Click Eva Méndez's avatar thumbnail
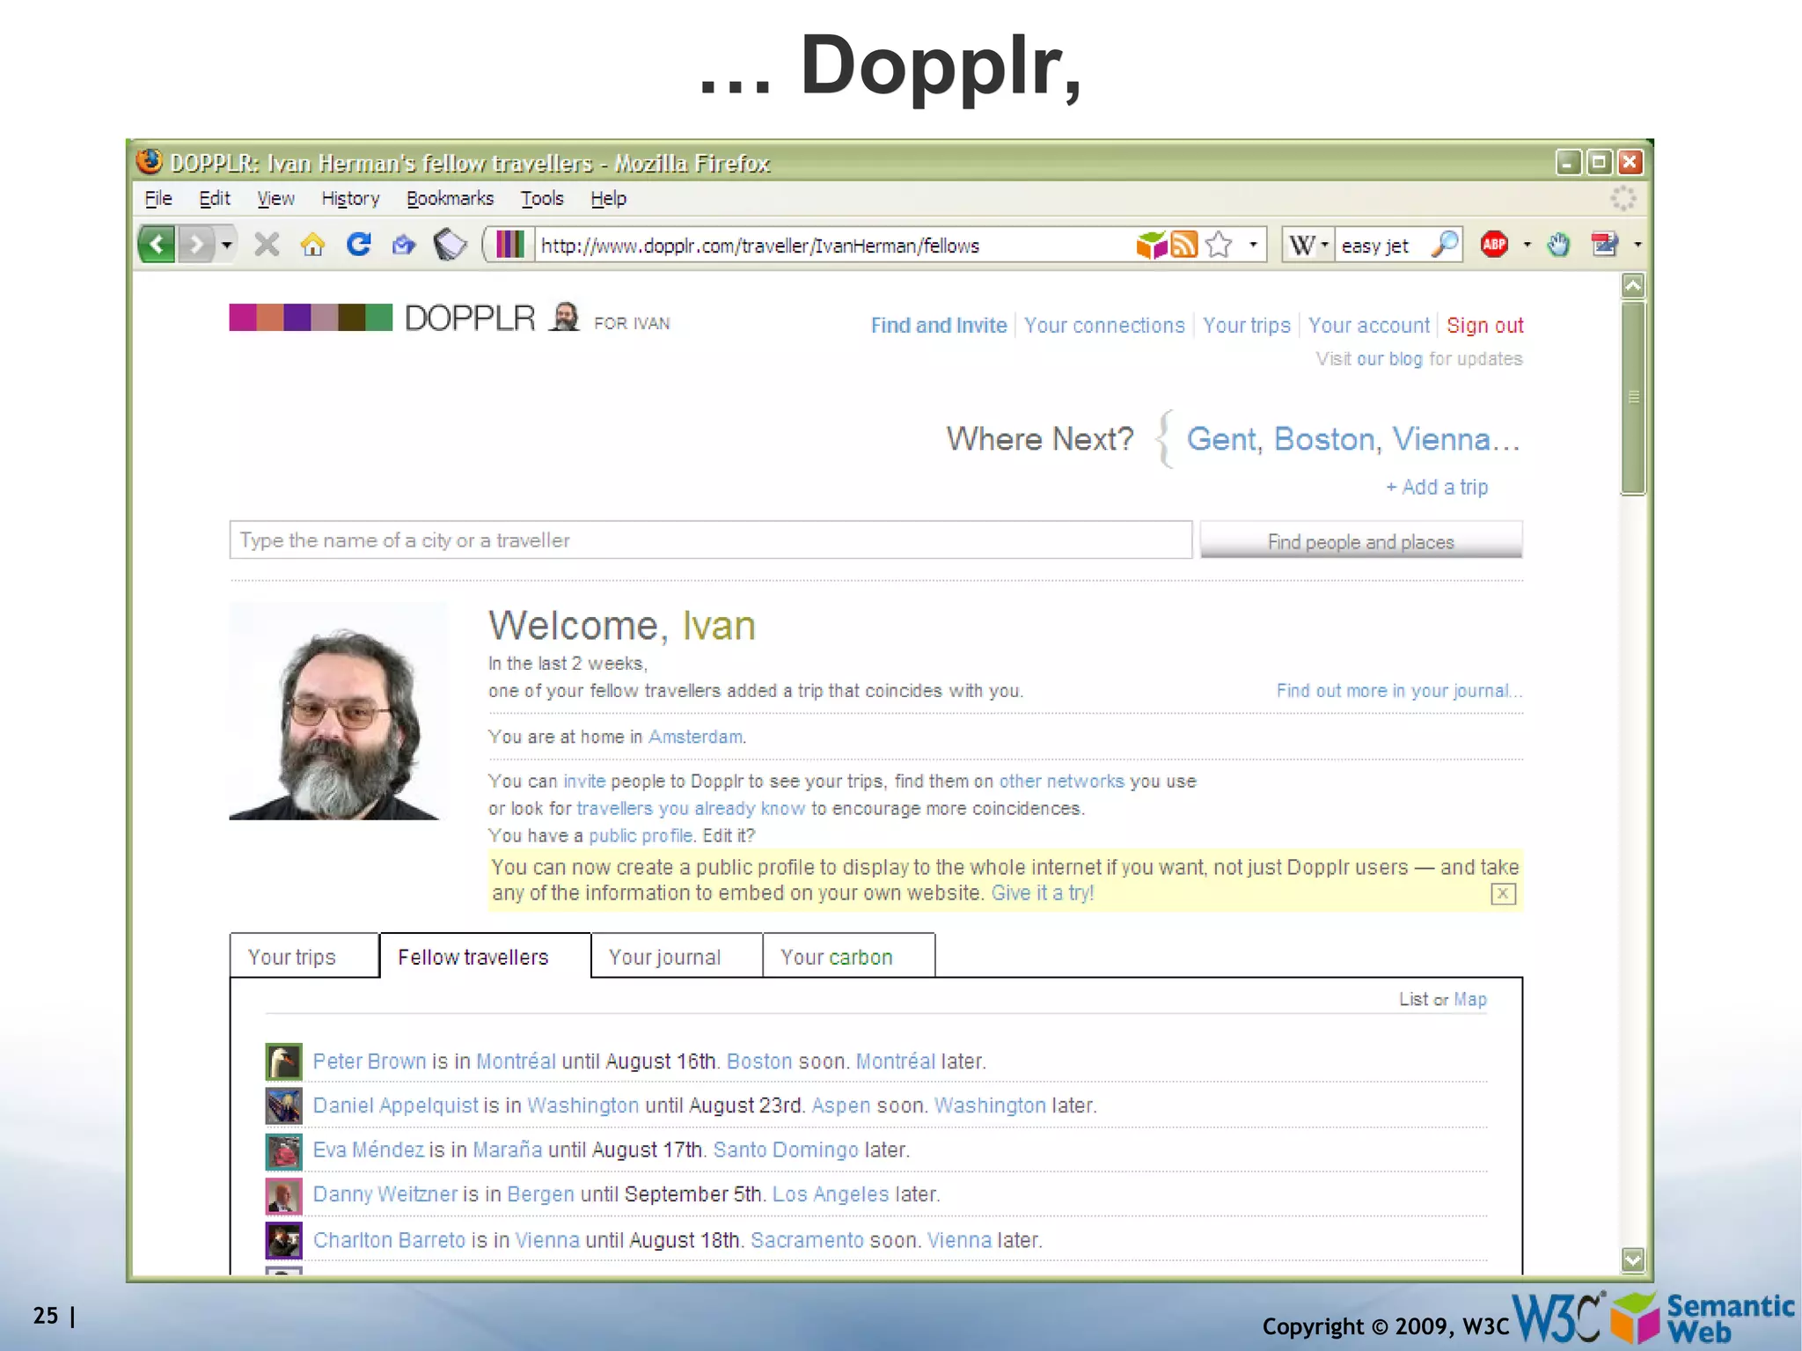The image size is (1802, 1351). click(x=283, y=1150)
